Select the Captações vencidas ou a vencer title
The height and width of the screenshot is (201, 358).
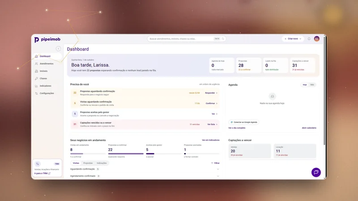[x=96, y=122]
